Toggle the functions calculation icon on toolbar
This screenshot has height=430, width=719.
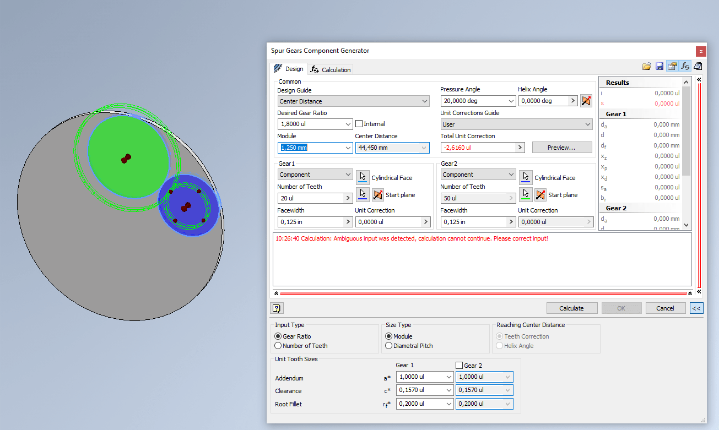[x=685, y=66]
